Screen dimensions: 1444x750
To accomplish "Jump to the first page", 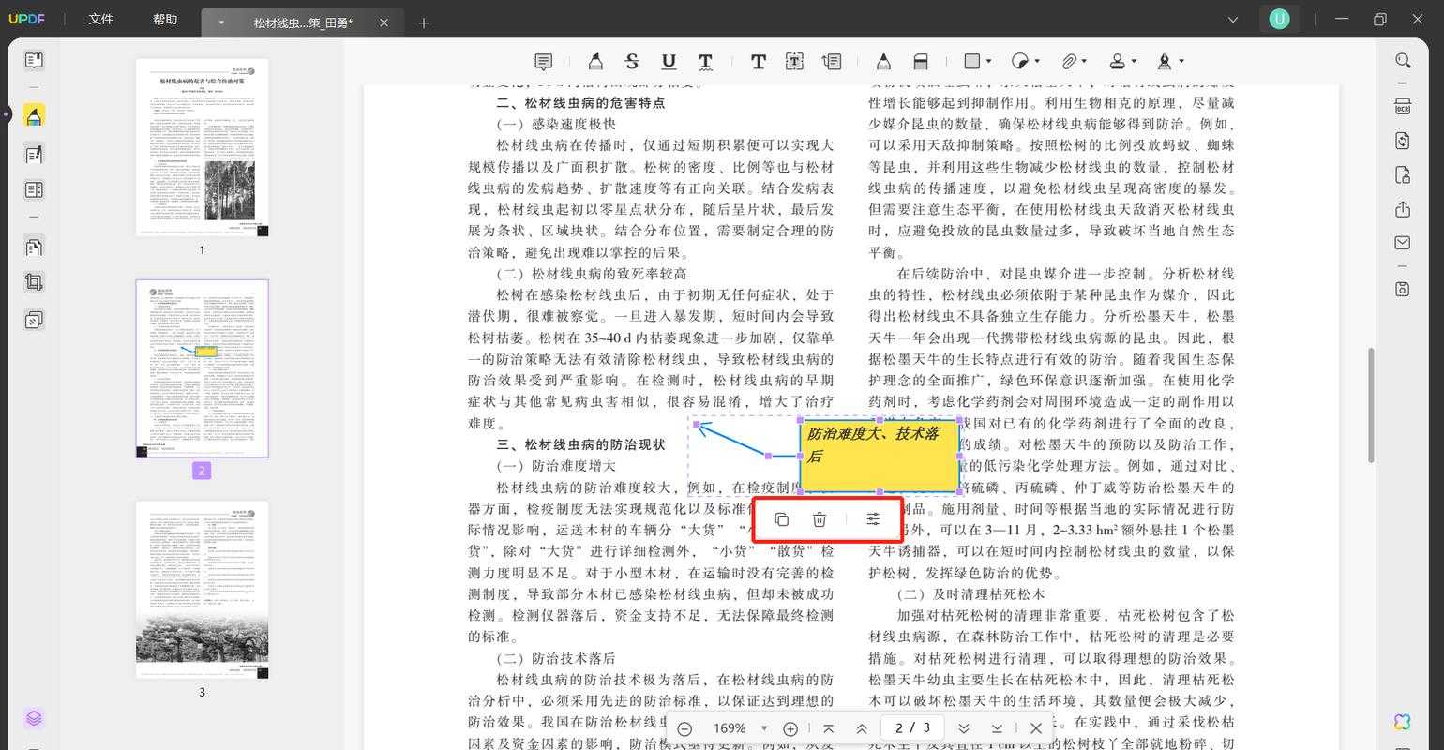I will (828, 727).
